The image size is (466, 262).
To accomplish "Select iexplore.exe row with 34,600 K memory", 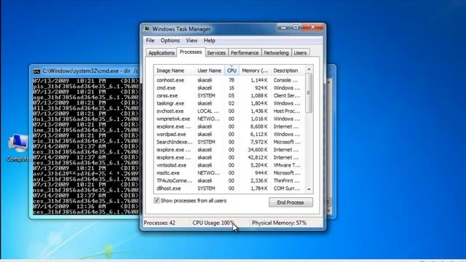I will pos(229,150).
